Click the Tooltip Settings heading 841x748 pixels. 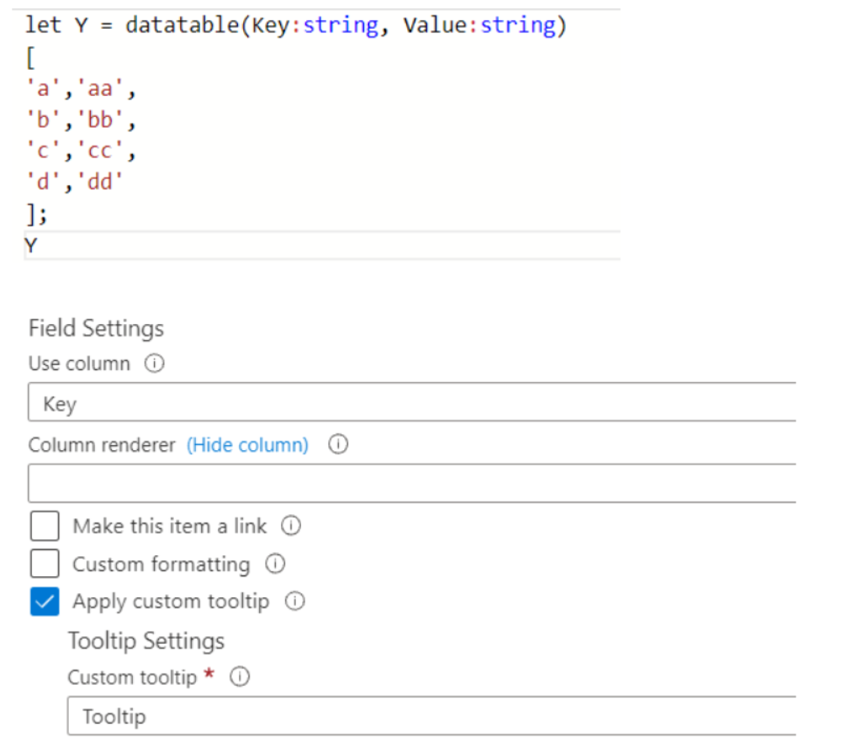coord(145,640)
